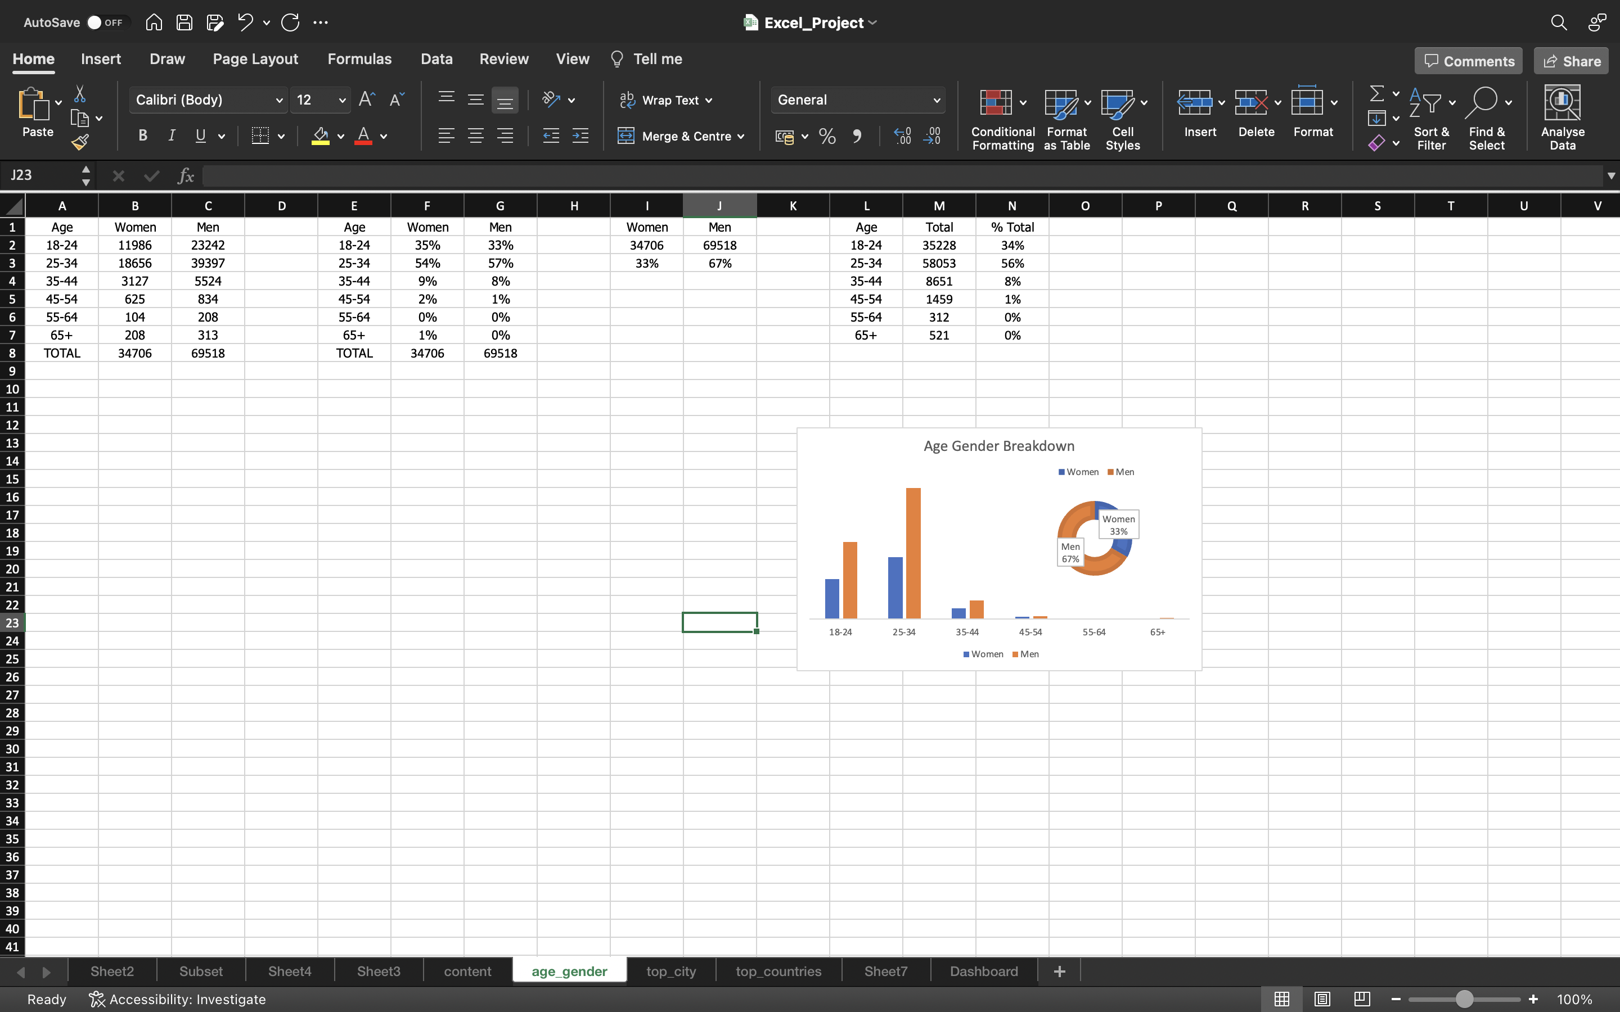
Task: Activate the Format Painter brush
Action: pos(80,142)
